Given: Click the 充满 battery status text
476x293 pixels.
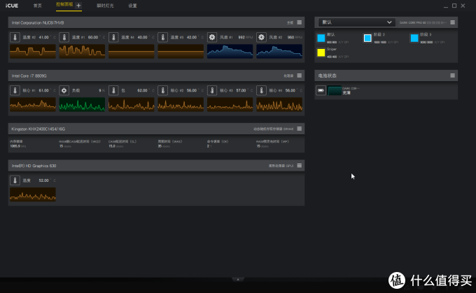Looking at the screenshot, I should click(x=346, y=92).
